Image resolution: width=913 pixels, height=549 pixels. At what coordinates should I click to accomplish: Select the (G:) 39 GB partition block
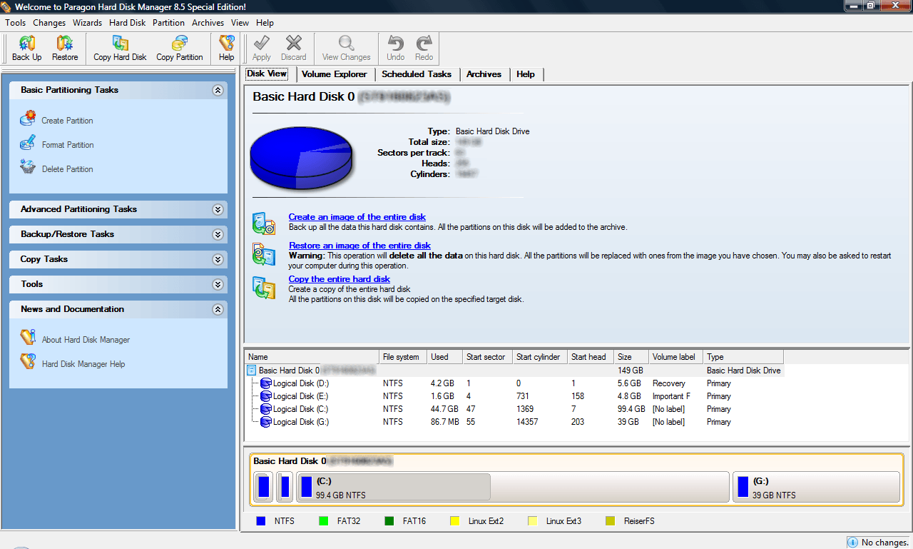click(815, 487)
